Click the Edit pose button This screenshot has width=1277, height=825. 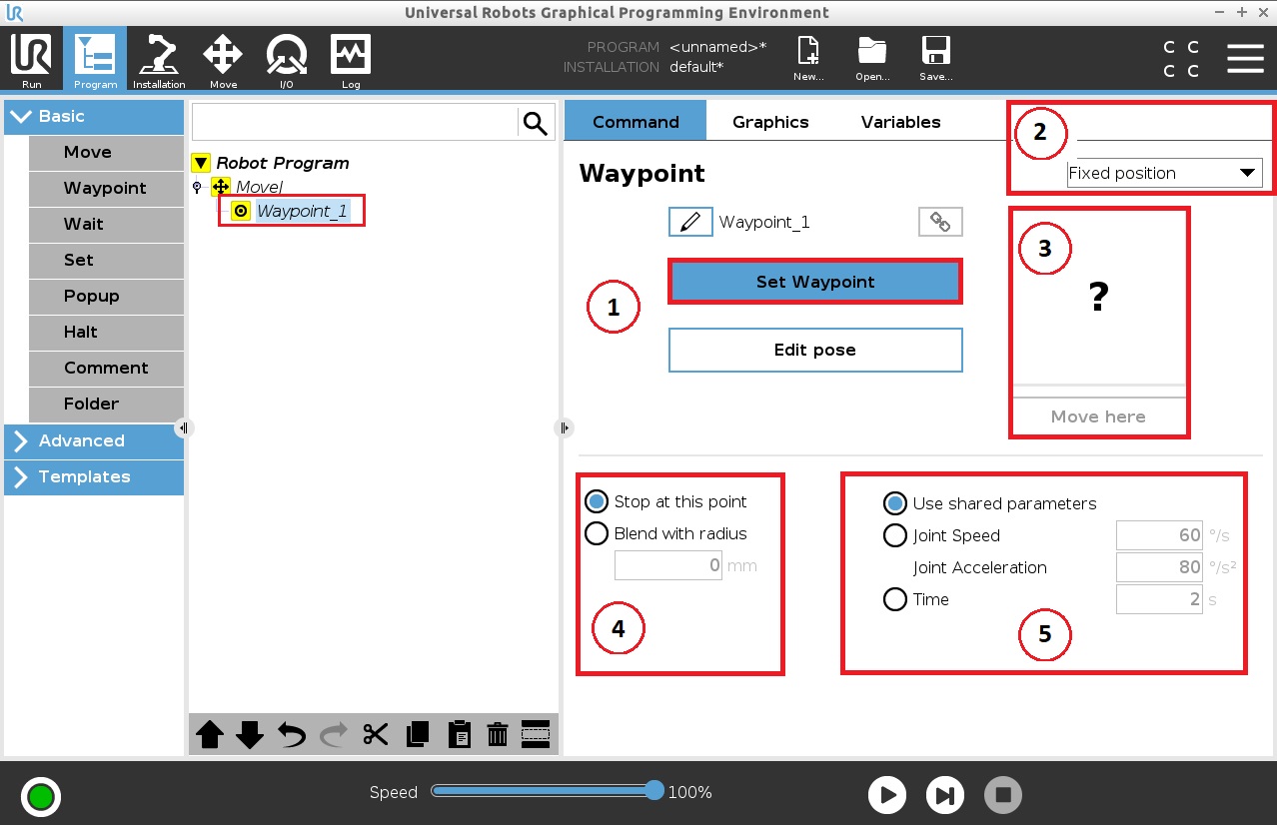[815, 350]
